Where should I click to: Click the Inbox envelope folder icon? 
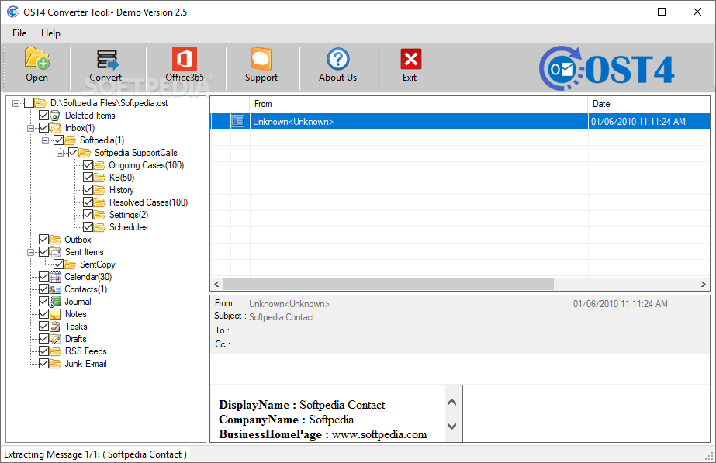(55, 128)
